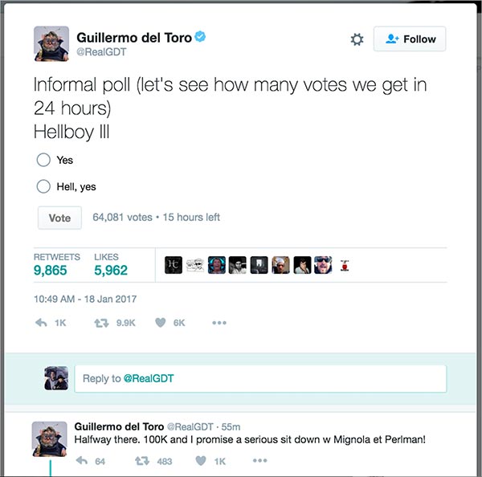Screen dimensions: 482x477
Task: Open the tweet timestamp 10:49 AM link
Action: [x=85, y=299]
